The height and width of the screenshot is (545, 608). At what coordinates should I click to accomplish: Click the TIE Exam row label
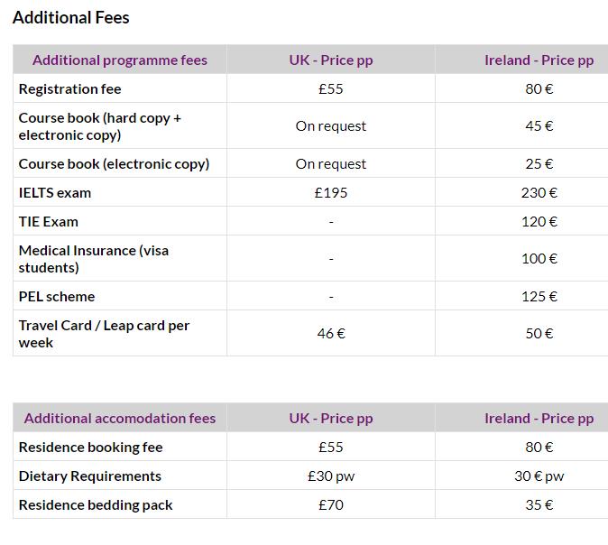pos(49,222)
